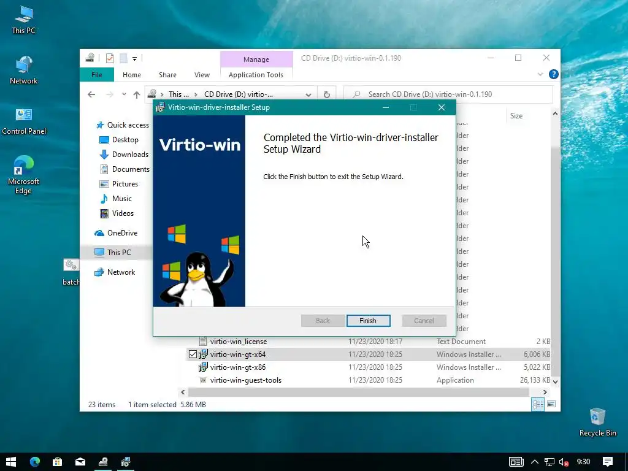Open the Application Tools tab
Viewport: 628px width, 471px height.
pyautogui.click(x=256, y=75)
